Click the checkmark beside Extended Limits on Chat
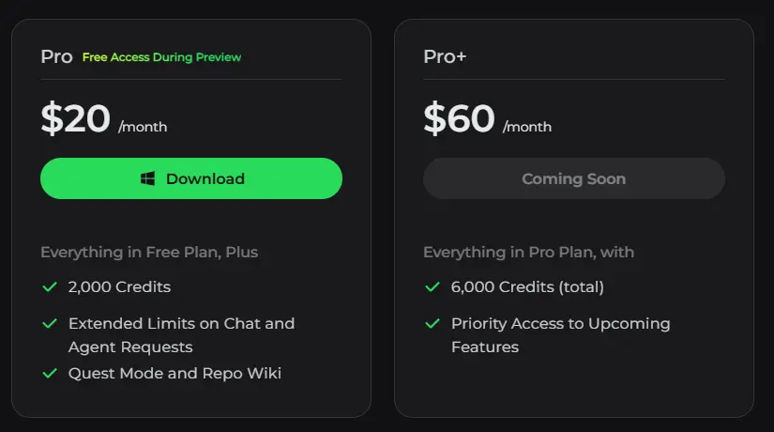The height and width of the screenshot is (432, 774). [50, 324]
